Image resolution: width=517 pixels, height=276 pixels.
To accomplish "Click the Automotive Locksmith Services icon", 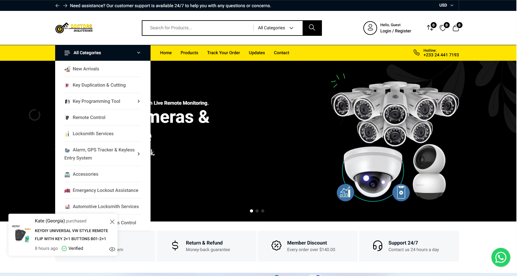I will point(67,207).
